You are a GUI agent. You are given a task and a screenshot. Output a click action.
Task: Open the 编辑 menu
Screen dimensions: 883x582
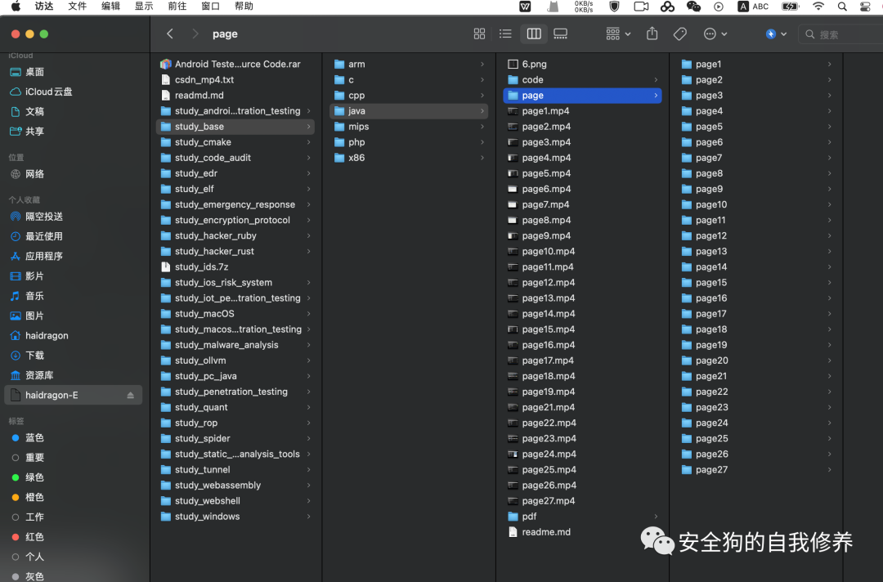click(x=110, y=7)
